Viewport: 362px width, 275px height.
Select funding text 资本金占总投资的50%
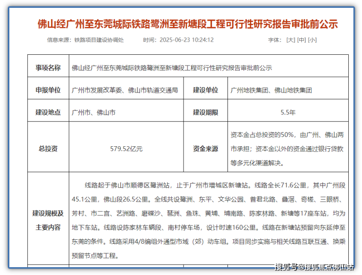coord(262,135)
